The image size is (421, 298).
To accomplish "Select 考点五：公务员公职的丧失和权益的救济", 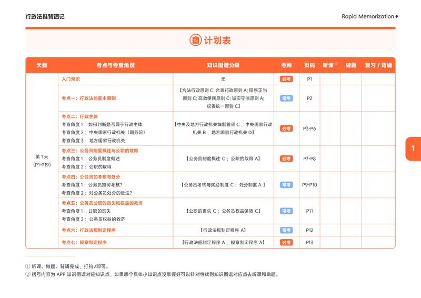I will coord(102,203).
